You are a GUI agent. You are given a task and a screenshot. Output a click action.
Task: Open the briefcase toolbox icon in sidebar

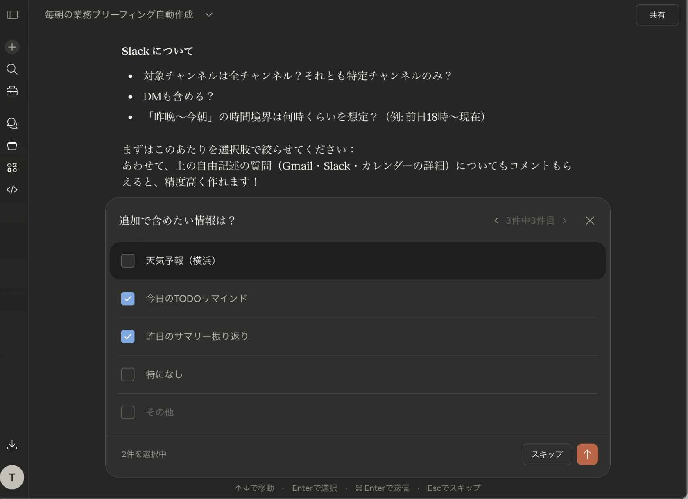point(12,91)
